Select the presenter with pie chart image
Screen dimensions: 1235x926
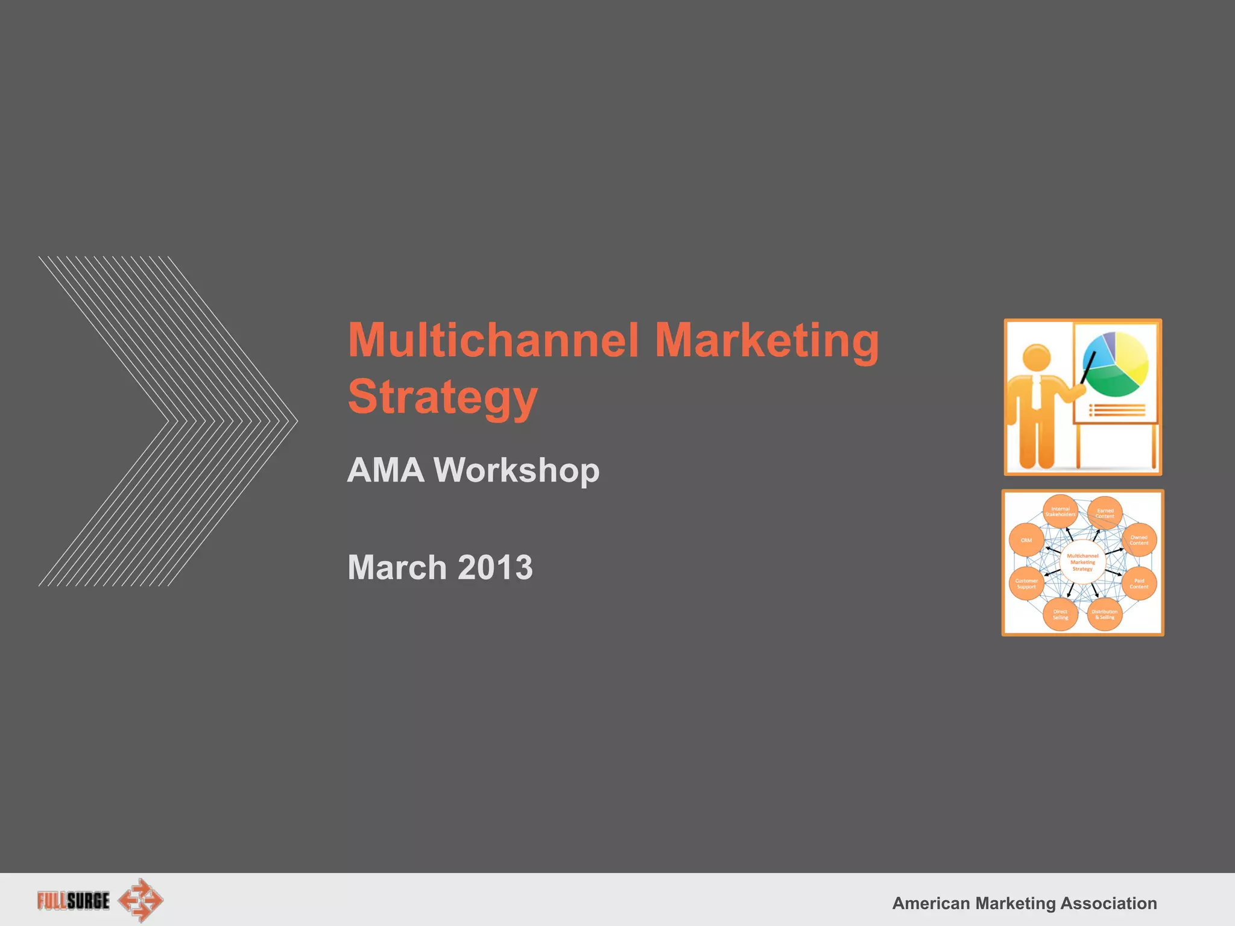coord(1082,397)
